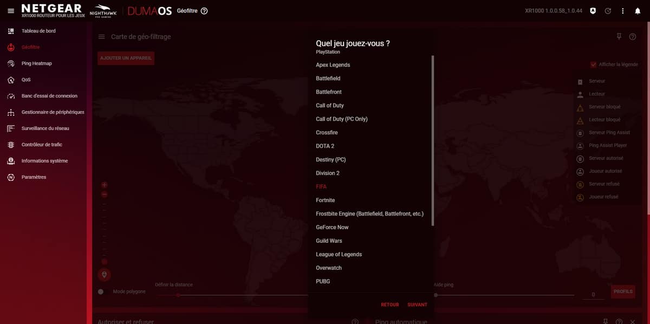
Task: Open Paramètres page from sidebar
Action: [34, 177]
